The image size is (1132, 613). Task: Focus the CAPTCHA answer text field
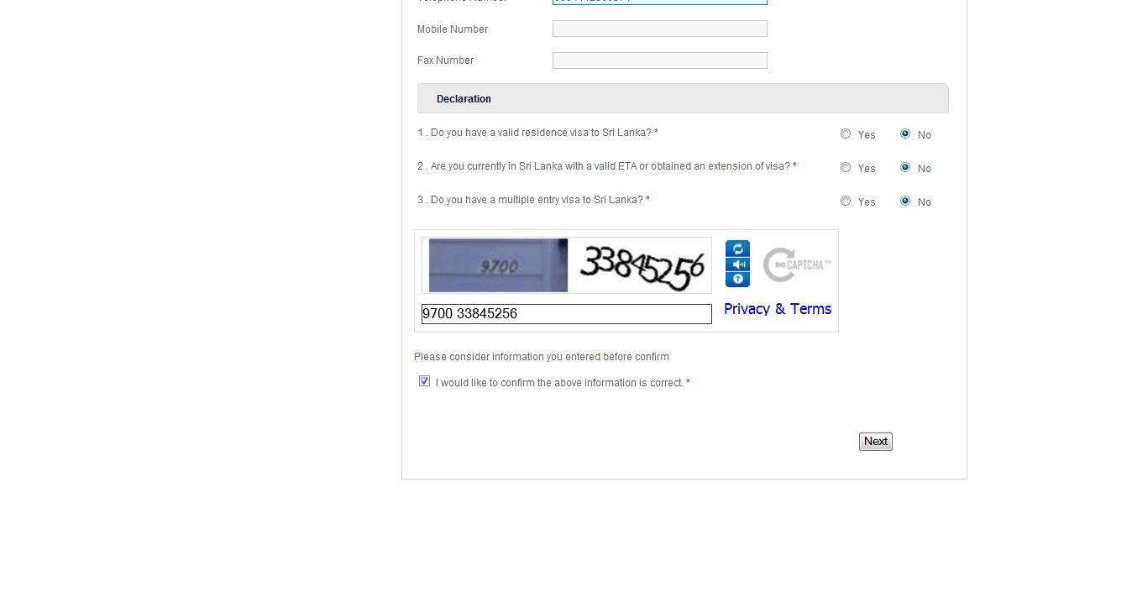567,313
